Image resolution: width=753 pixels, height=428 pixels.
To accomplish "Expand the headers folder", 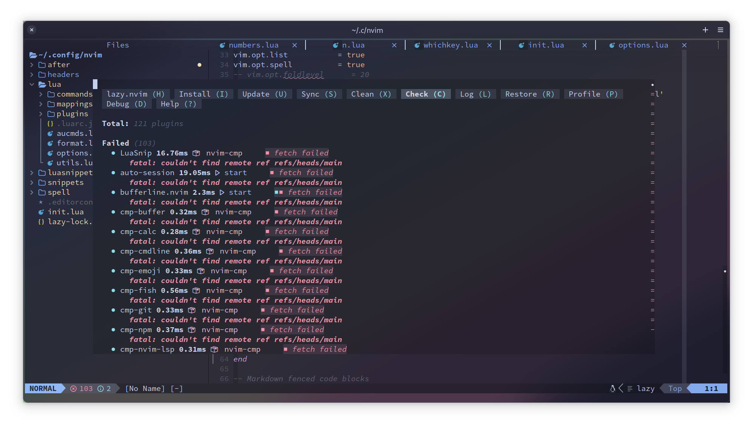I will point(32,75).
